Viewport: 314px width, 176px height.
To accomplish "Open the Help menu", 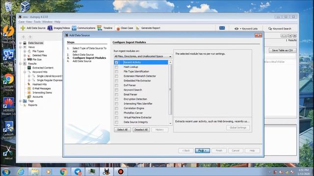I will tap(57, 22).
